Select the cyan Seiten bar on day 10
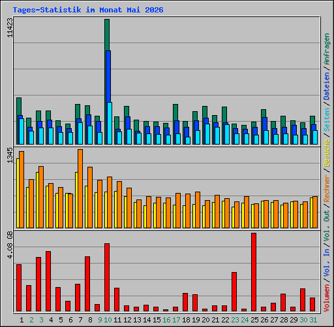 point(110,123)
